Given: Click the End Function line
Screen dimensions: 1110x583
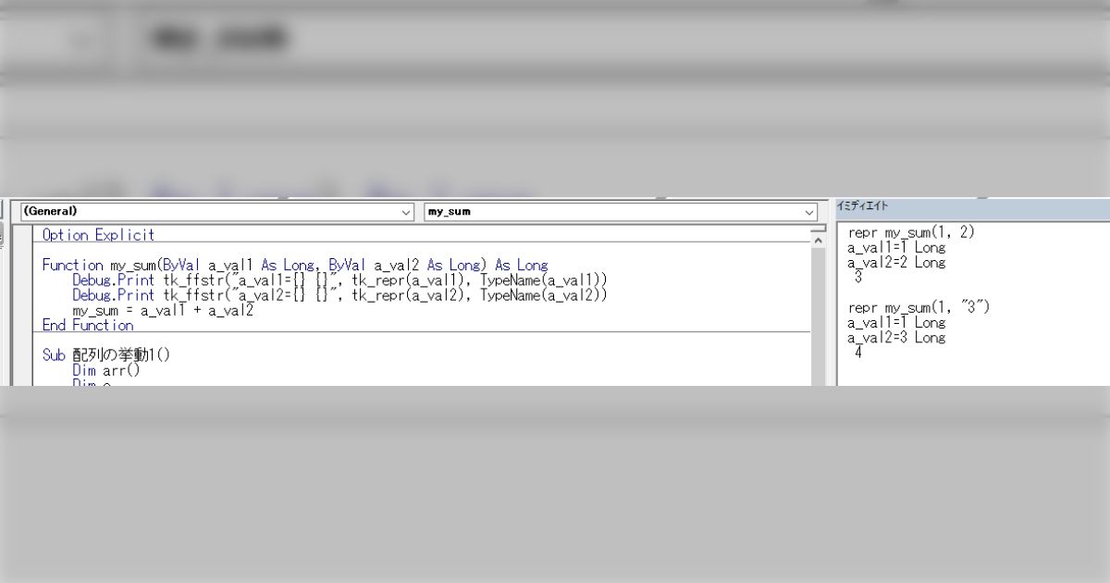Looking at the screenshot, I should coord(88,325).
